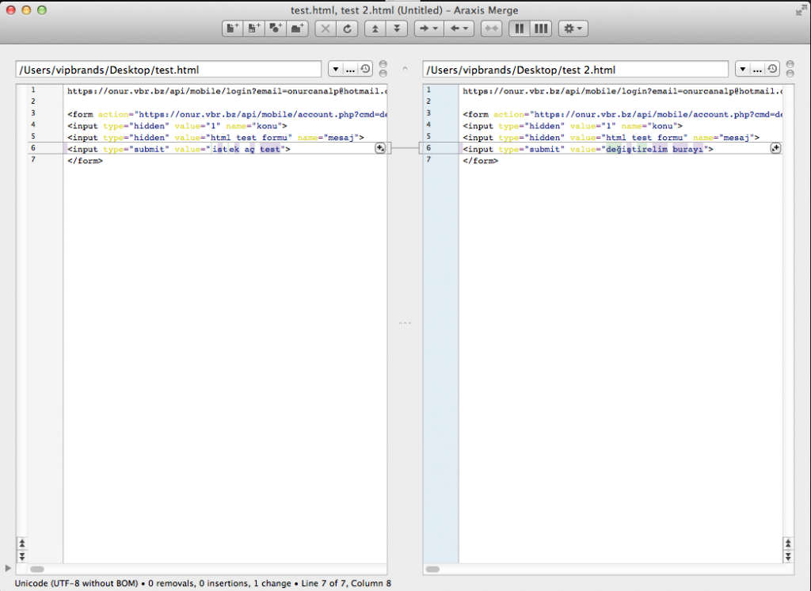The width and height of the screenshot is (811, 591).
Task: Create a new image comparison
Action: click(x=276, y=29)
